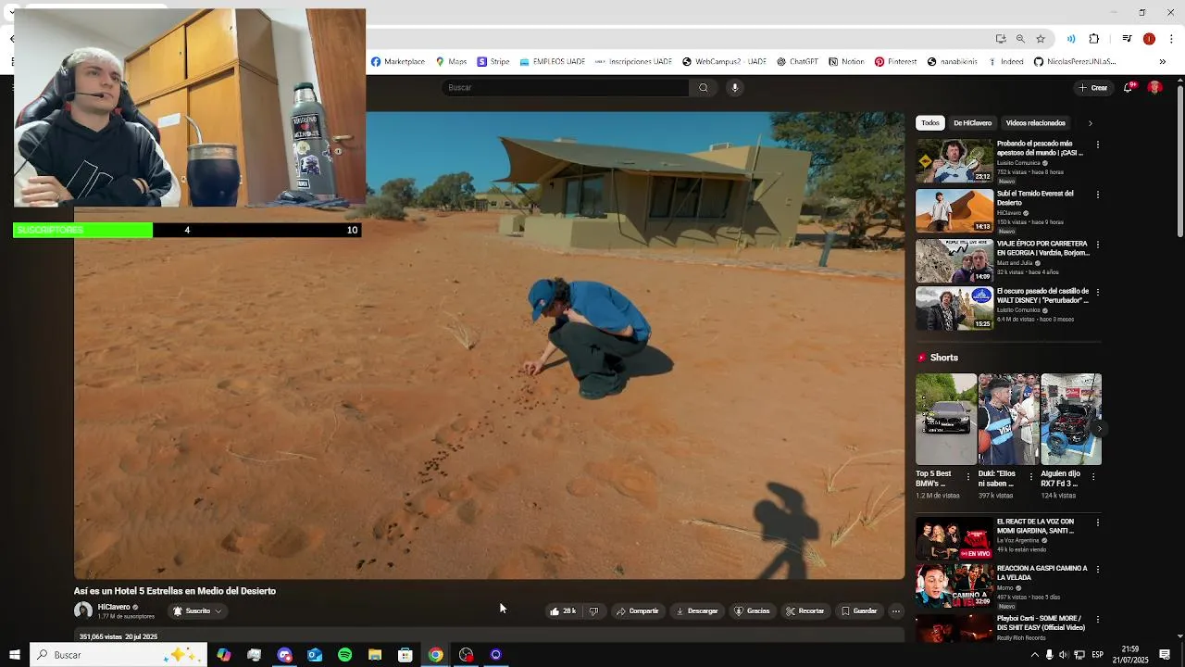This screenshot has height=667, width=1185.
Task: Show more bookmarks with the chevron
Action: click(1163, 62)
